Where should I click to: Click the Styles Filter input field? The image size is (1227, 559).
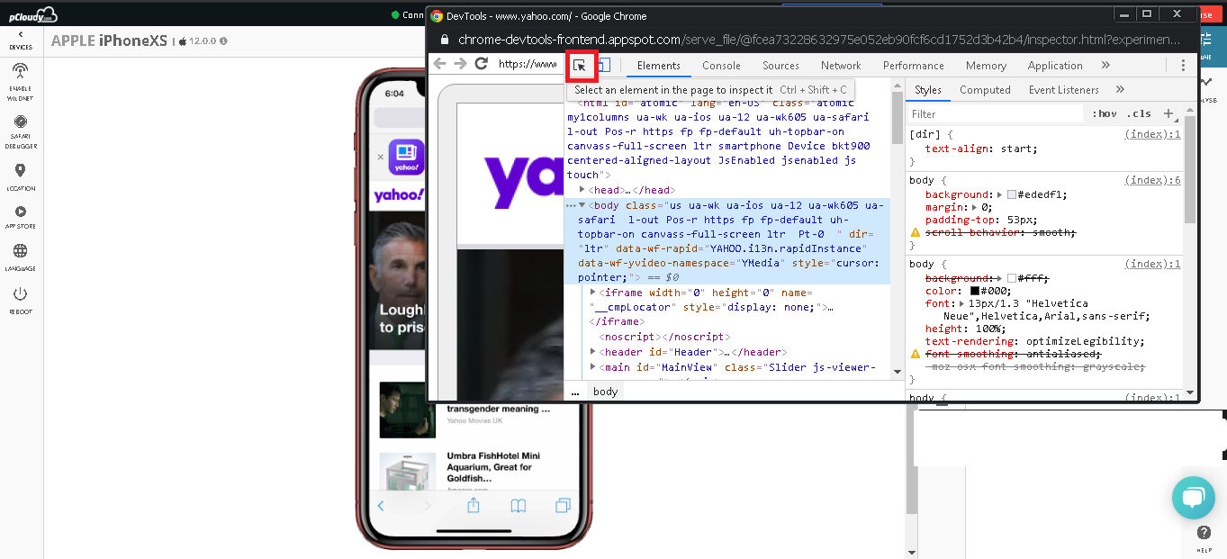(x=995, y=114)
